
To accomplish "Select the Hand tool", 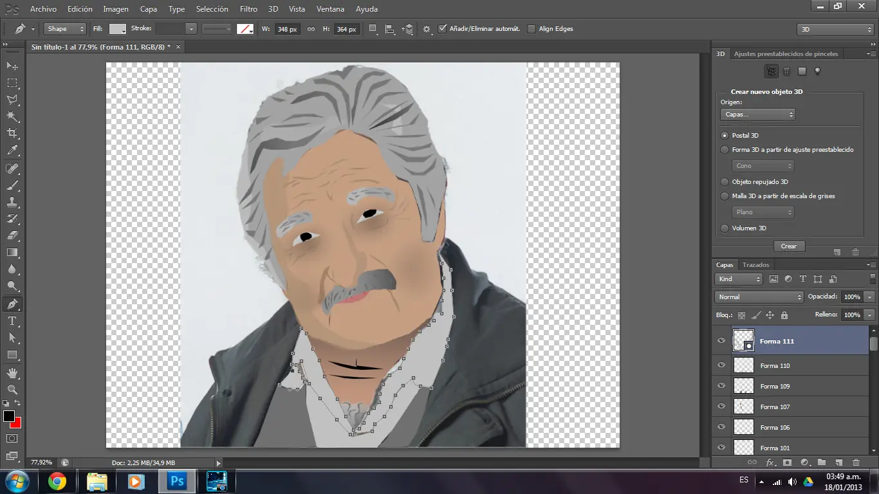I will click(x=12, y=372).
